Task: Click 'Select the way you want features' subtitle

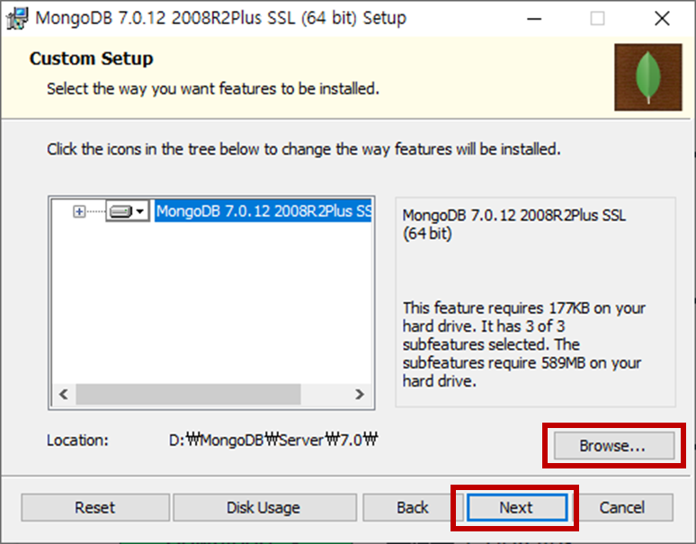Action: click(213, 89)
